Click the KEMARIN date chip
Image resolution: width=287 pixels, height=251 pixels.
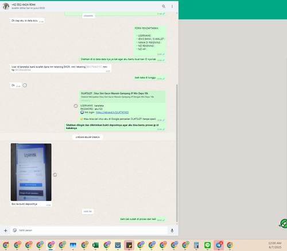(x=88, y=16)
